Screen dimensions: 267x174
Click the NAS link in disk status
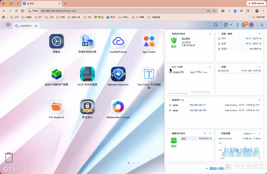point(184,138)
